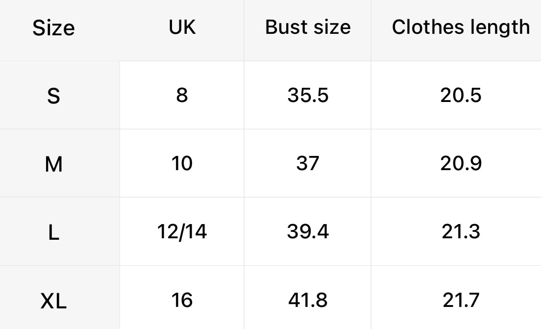Click the 37 bust size value
Image resolution: width=541 pixels, height=329 pixels.
[x=308, y=163]
